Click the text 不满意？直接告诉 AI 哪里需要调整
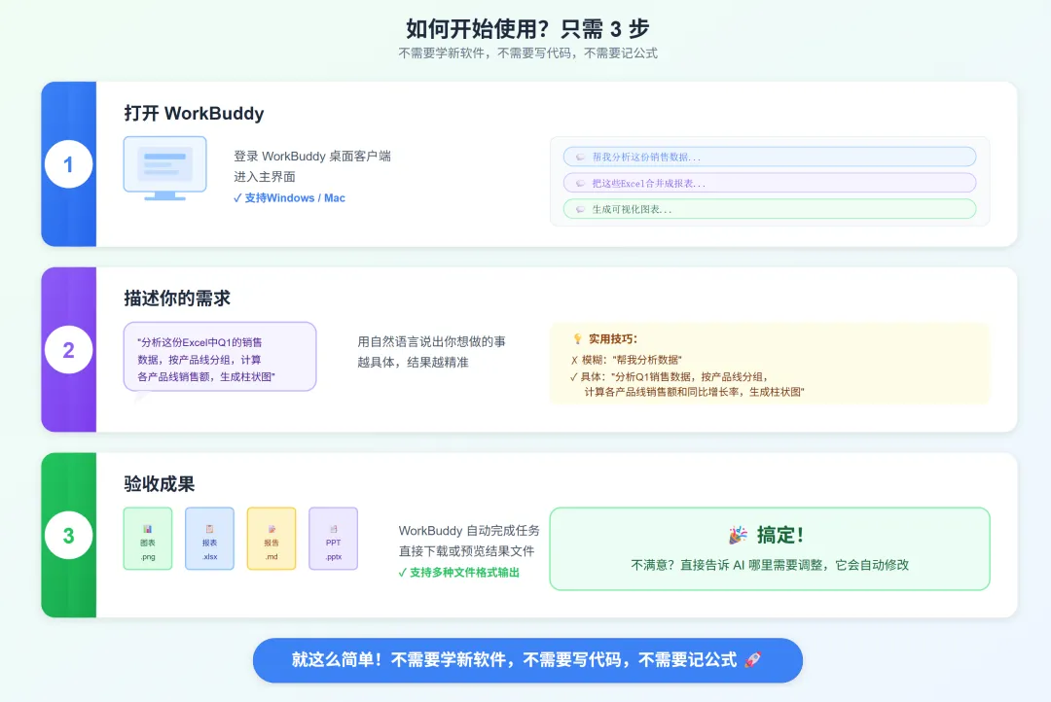1051x702 pixels. click(x=770, y=565)
